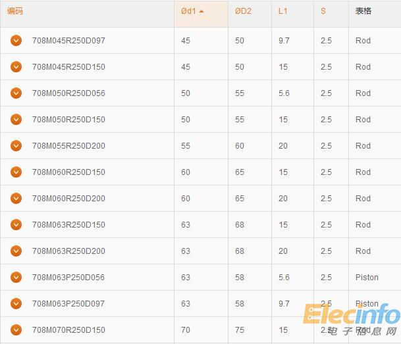Expand piston part 708M063P250D056 row

[16, 278]
